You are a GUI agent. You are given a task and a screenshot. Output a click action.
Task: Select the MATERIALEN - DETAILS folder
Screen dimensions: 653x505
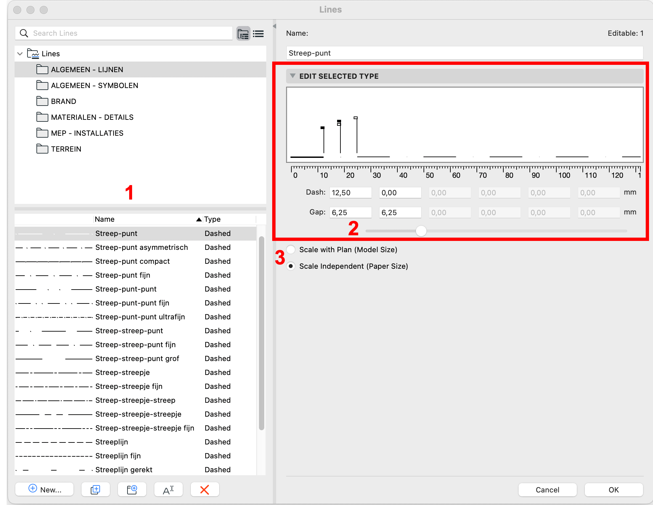[x=140, y=117]
